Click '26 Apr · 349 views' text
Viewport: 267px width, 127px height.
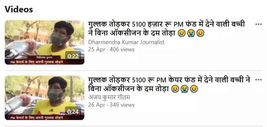coord(111,105)
